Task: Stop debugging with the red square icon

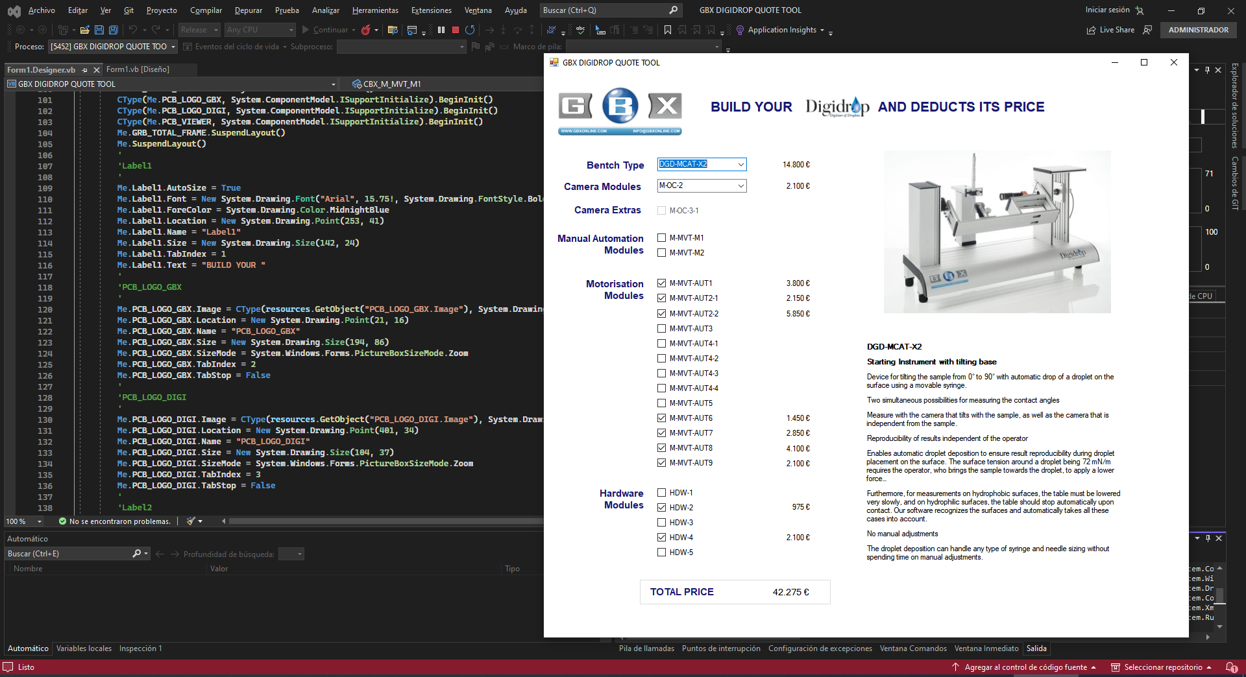Action: pos(456,30)
